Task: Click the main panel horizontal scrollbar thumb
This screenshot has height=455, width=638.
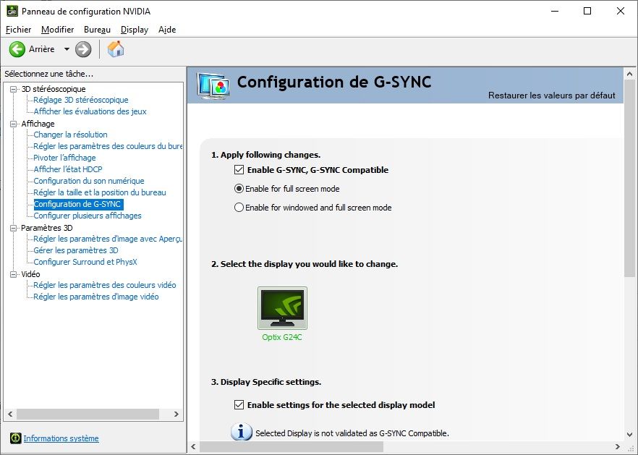Action: (x=292, y=446)
